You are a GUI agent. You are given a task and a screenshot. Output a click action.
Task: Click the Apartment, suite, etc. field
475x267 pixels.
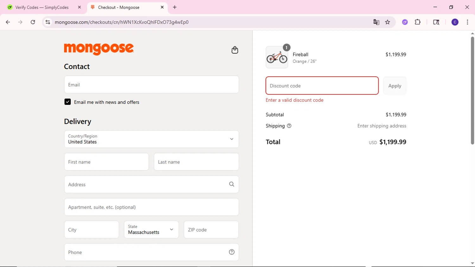tap(151, 207)
